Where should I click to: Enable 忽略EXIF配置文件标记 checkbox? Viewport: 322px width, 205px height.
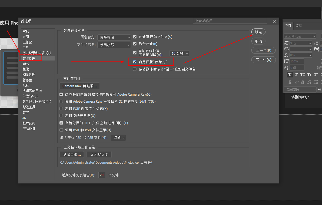pyautogui.click(x=61, y=108)
